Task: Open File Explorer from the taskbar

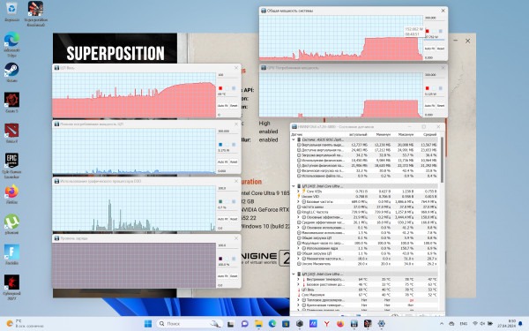Action: (258, 324)
